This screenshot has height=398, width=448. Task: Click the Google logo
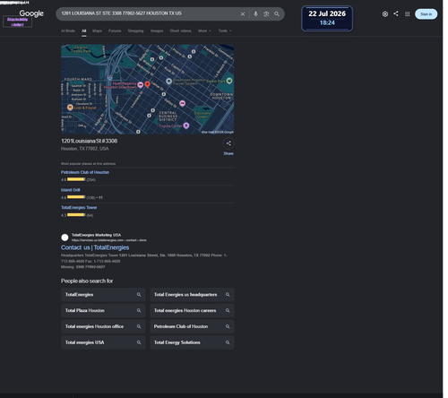pyautogui.click(x=31, y=13)
